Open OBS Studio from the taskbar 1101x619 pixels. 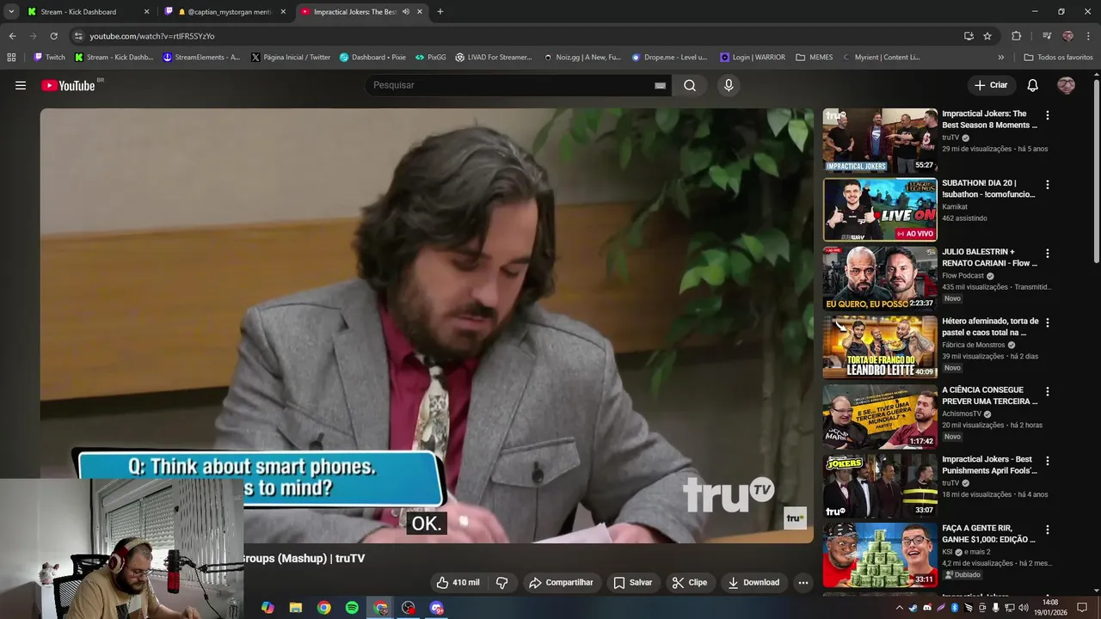coord(409,608)
